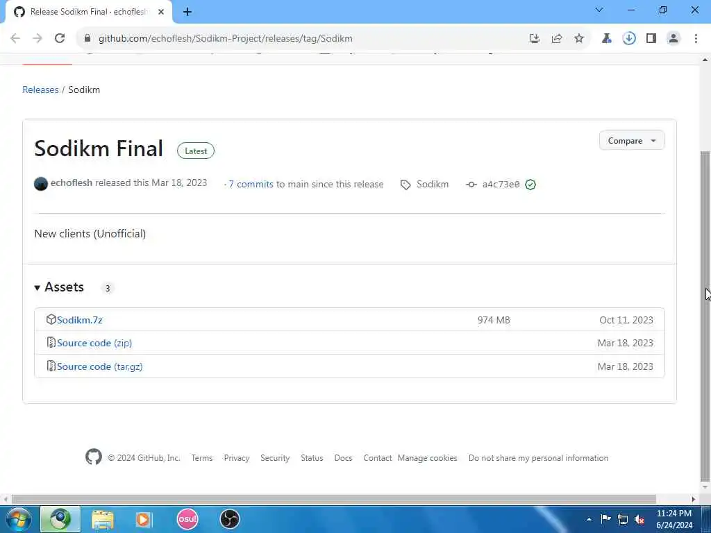Screen dimensions: 711x533
Task: Show hidden system tray icons
Action: [589, 519]
